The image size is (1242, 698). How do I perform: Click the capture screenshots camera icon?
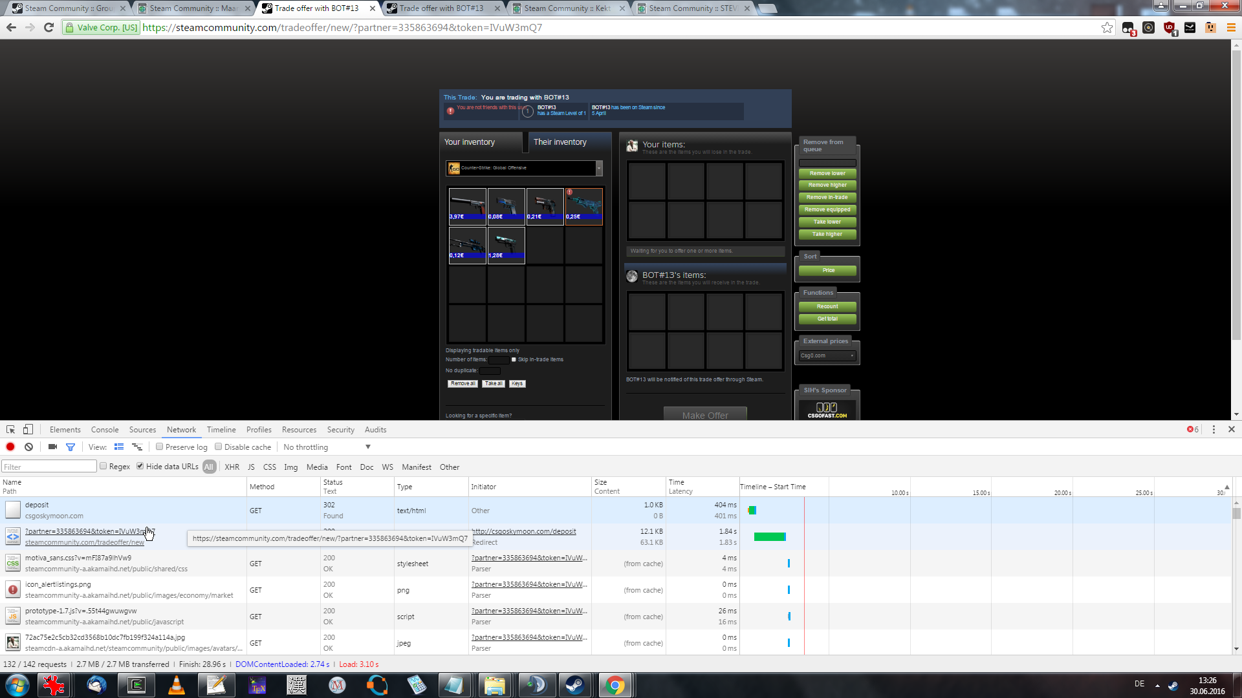(x=52, y=447)
